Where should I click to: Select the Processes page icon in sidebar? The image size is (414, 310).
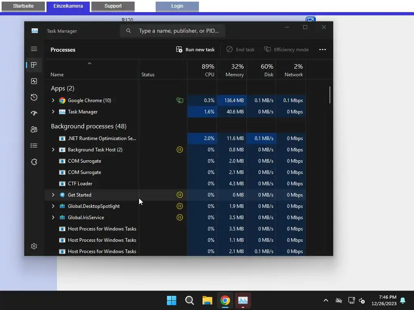point(34,65)
